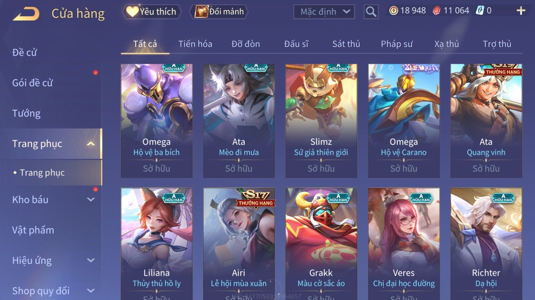Open Yêu thích heart favorites
535x300 pixels.
[x=152, y=12]
